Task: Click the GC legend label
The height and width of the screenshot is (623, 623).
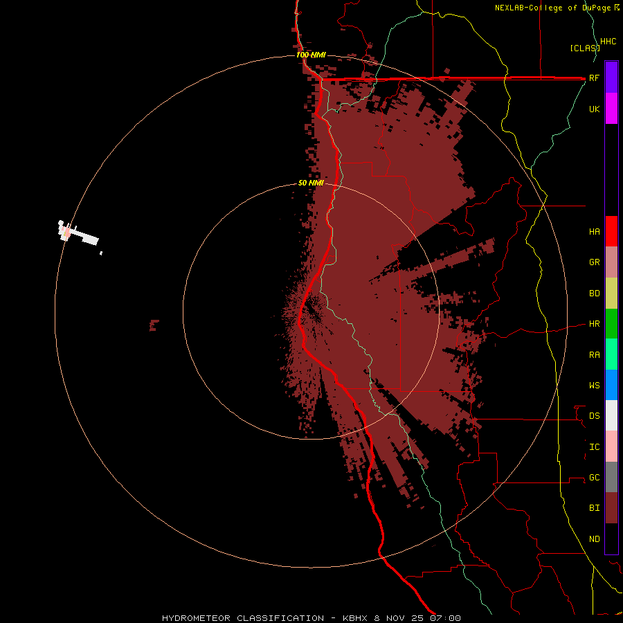Action: tap(594, 478)
